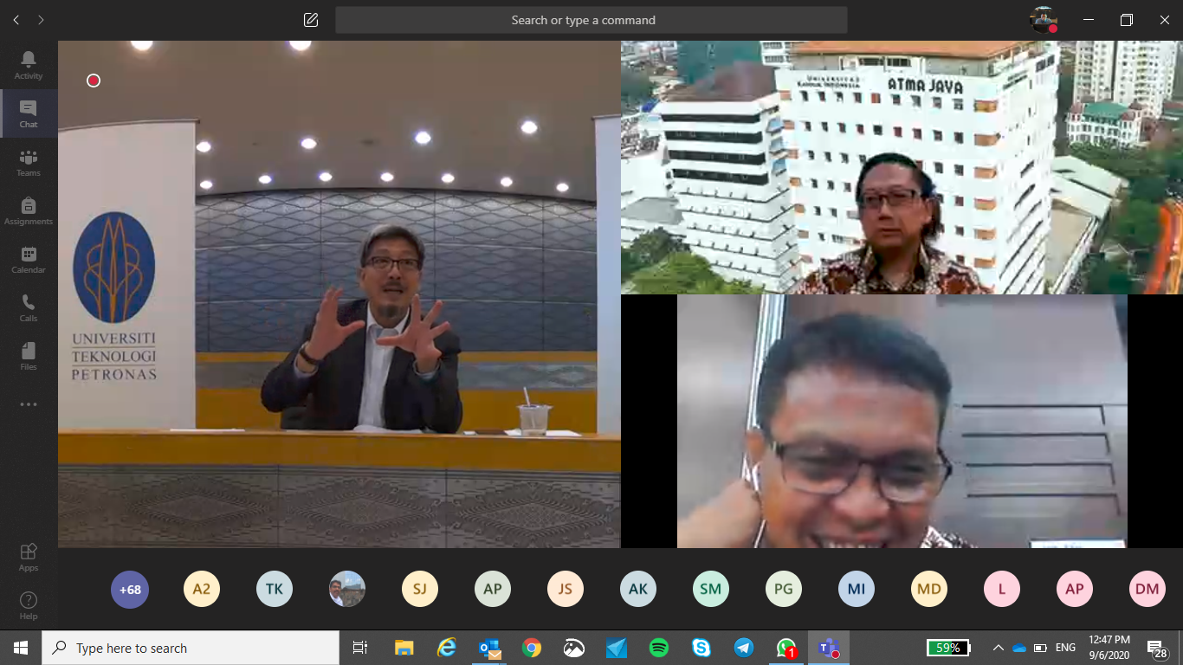Open the Calendar
The height and width of the screenshot is (665, 1183).
(29, 257)
